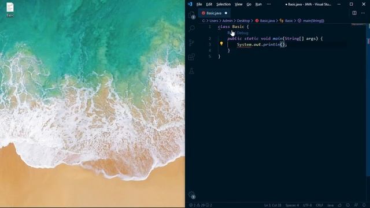370x208 pixels.
Task: Click the 'public static void main' line
Action: (275, 39)
